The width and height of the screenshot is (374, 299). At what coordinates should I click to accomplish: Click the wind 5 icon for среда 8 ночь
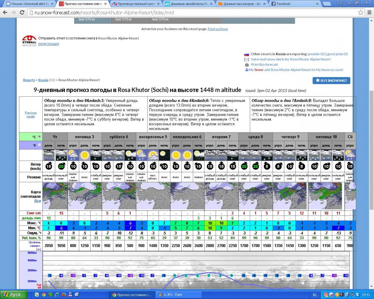pyautogui.click(x=267, y=166)
